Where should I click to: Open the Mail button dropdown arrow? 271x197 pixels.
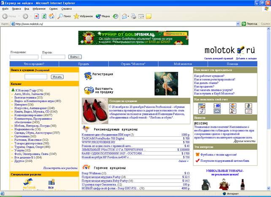[128, 16]
